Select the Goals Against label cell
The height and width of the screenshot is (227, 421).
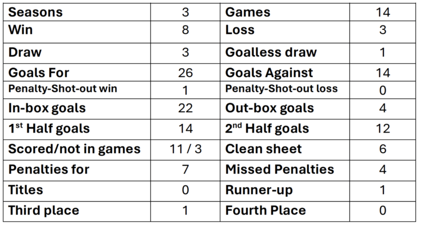[x=285, y=73]
